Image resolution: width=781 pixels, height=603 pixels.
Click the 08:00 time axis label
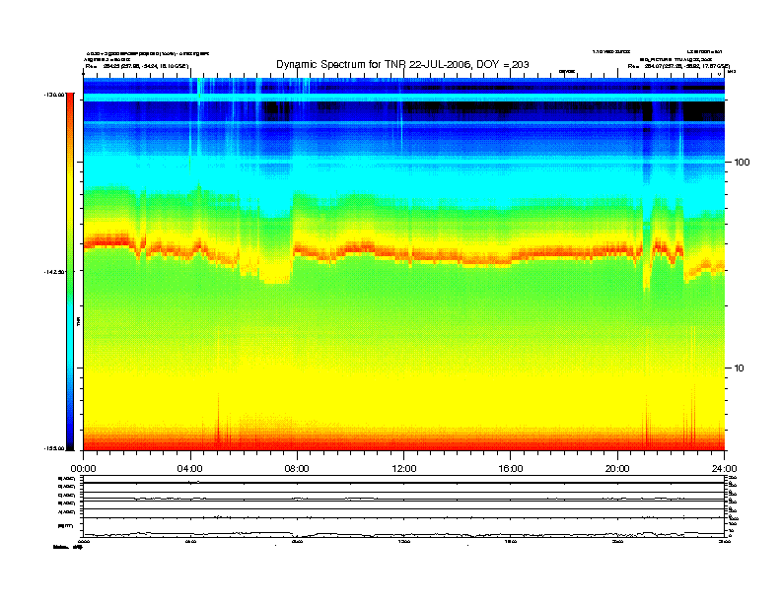297,468
